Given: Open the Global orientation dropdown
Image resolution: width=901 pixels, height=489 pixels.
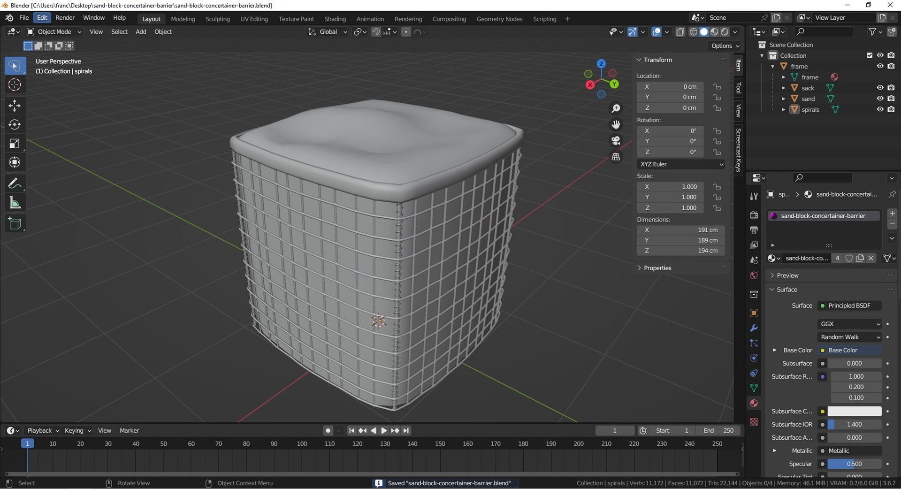Looking at the screenshot, I should (328, 32).
